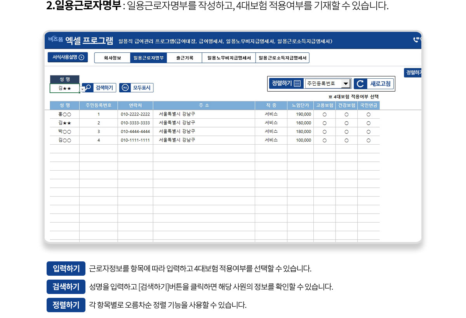The image size is (466, 318).
Task: Click the cut-off 정렬하기 button at the right edge
Action: pos(413,73)
